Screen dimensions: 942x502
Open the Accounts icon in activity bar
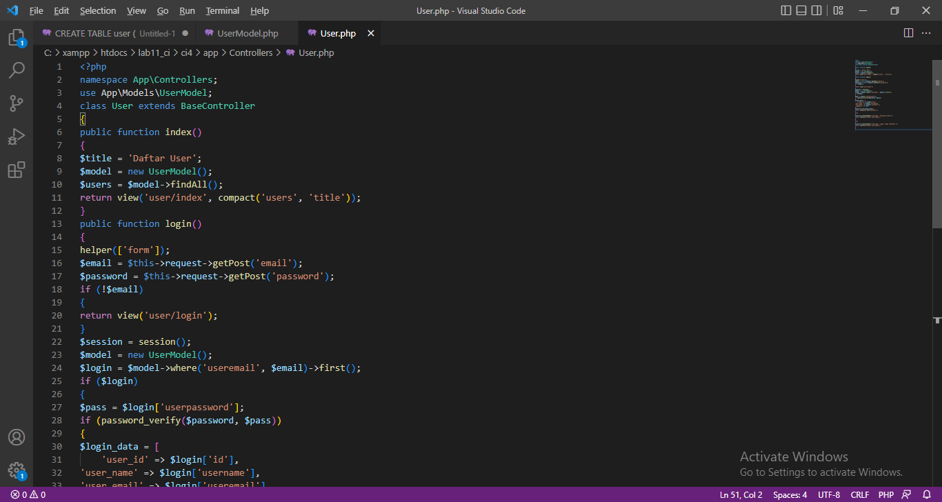point(17,436)
